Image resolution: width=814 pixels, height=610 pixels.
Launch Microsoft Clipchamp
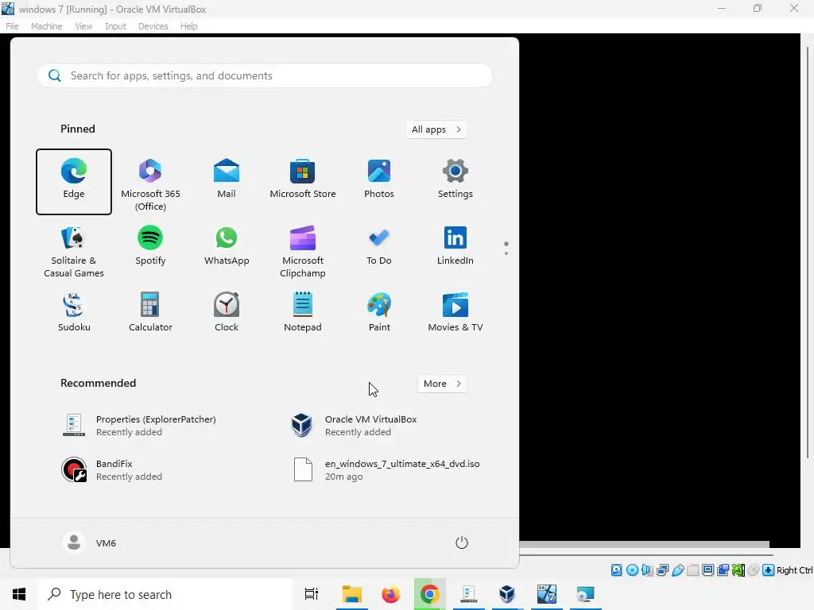pos(303,253)
